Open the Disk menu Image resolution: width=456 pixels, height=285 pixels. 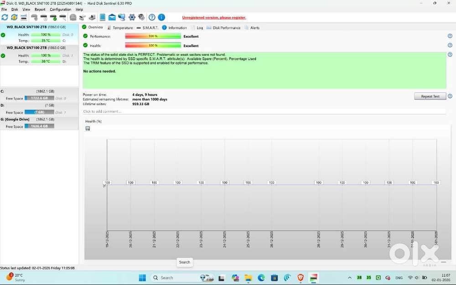click(15, 9)
